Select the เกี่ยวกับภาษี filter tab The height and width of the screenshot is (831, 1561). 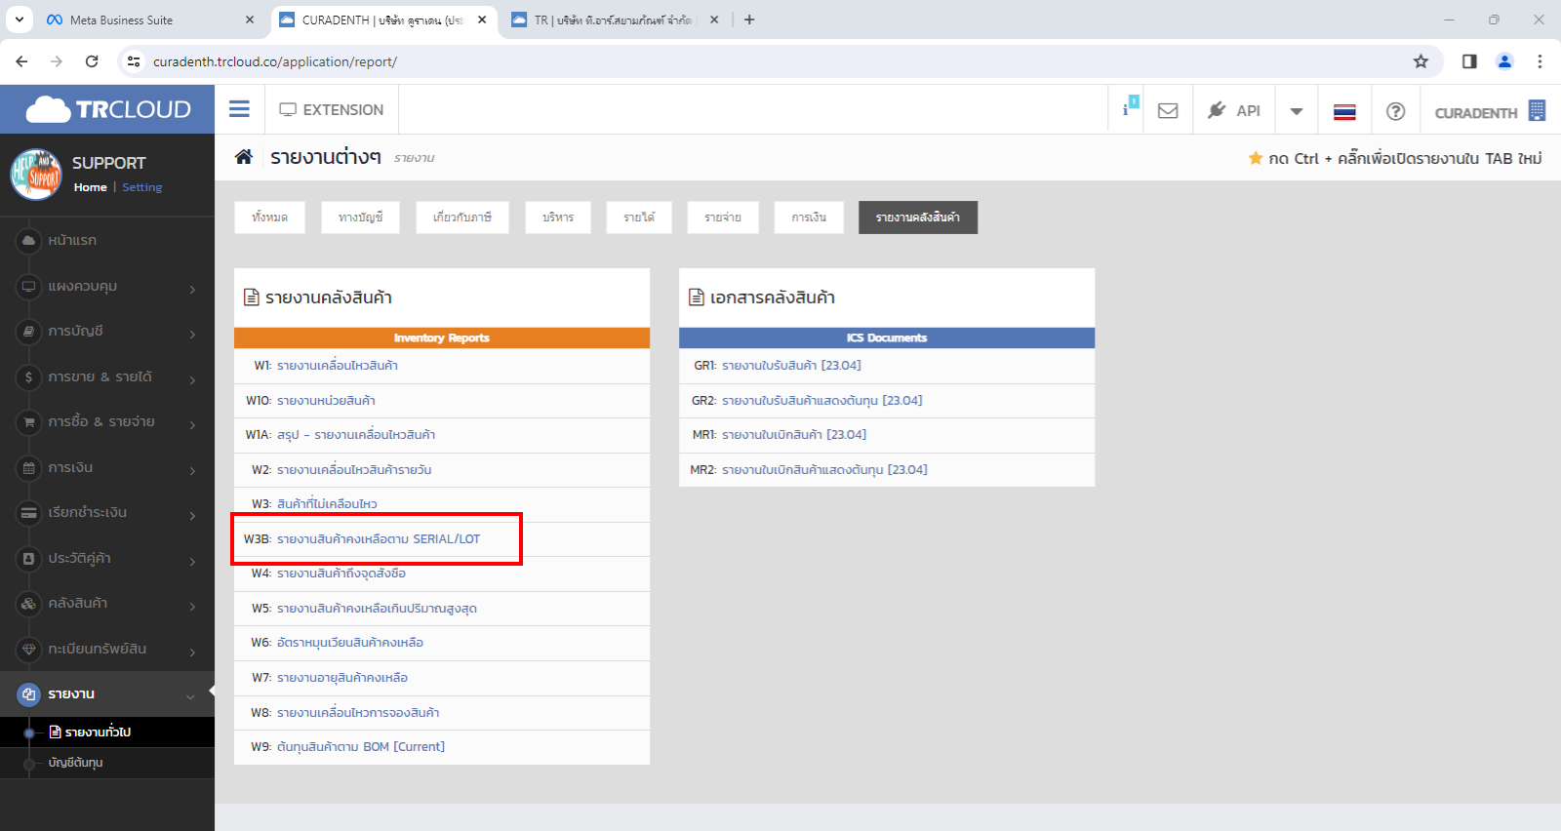462,218
